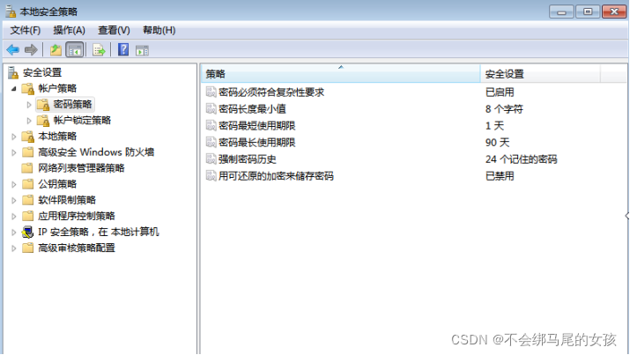Toggle the show/hide console tree icon
This screenshot has width=630, height=355.
point(75,50)
